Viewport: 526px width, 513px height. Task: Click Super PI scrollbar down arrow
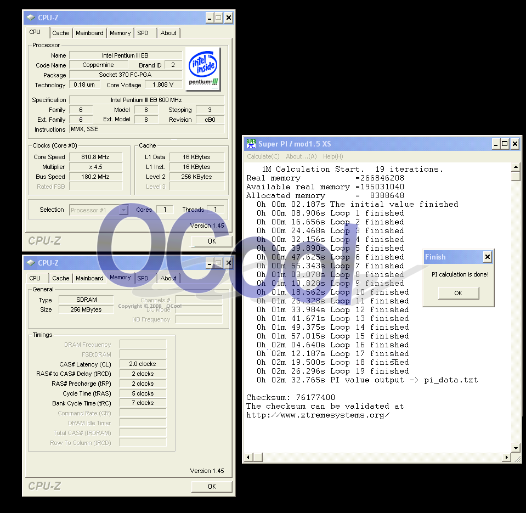[x=516, y=448]
